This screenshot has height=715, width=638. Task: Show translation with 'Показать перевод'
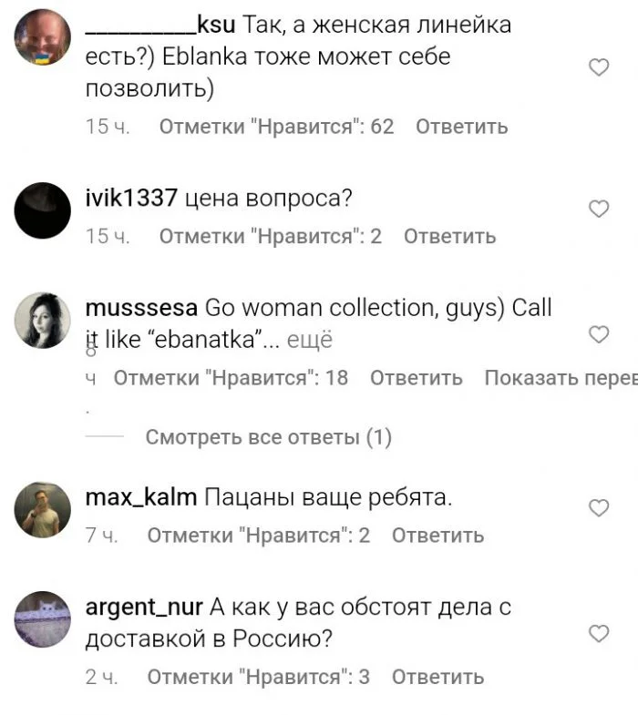pos(561,378)
